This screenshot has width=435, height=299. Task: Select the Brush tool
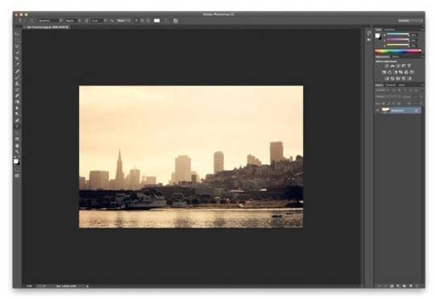click(x=17, y=77)
